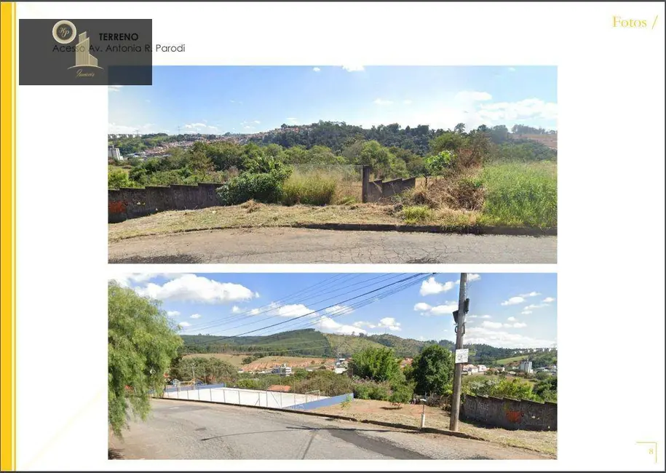666x473 pixels.
Task: Click the golden building logo graphic
Action: click(86, 52)
